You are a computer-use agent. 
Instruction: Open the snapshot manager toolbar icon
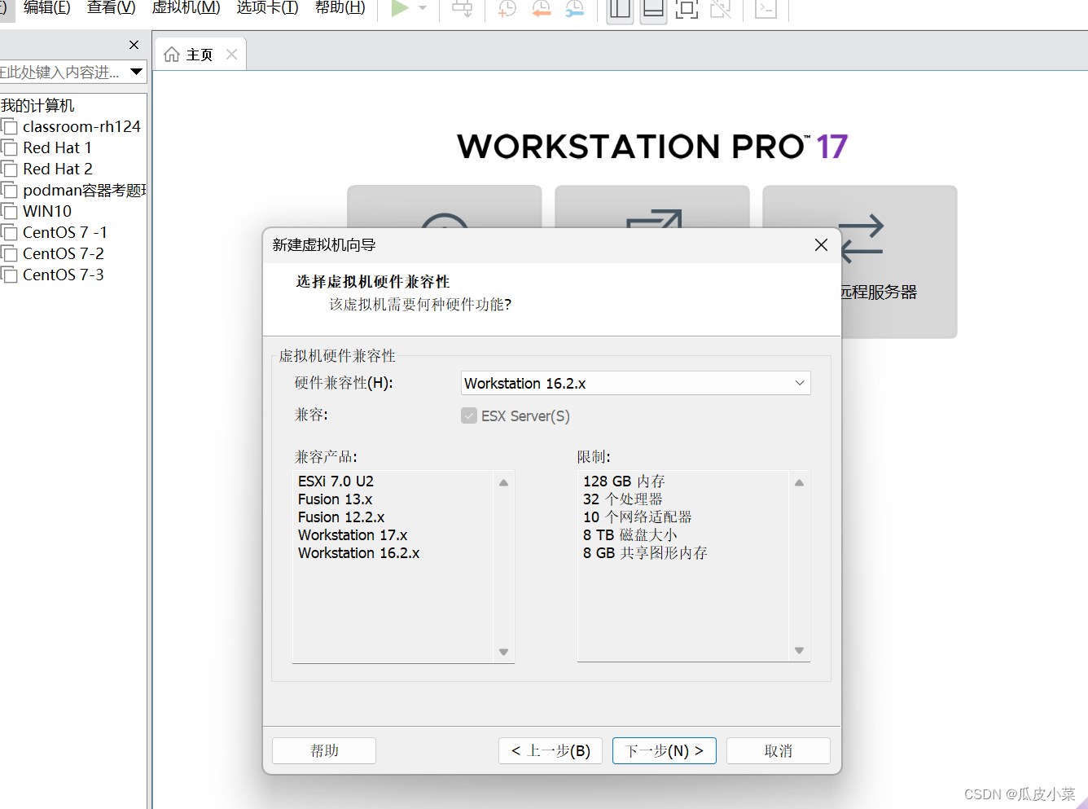coord(575,9)
